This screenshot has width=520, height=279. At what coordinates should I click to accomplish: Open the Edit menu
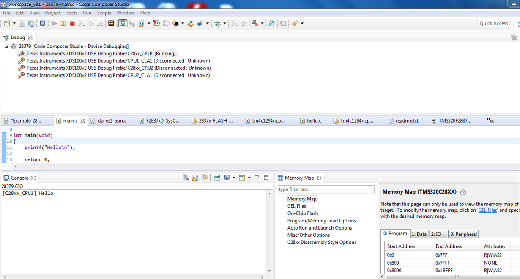19,13
